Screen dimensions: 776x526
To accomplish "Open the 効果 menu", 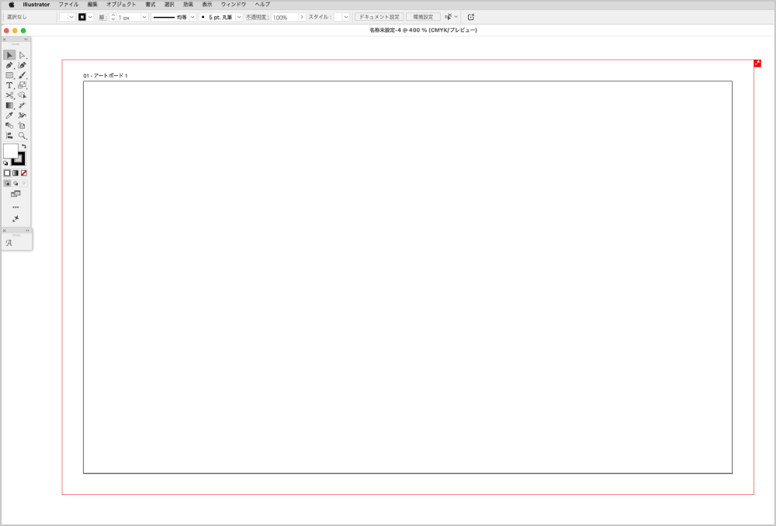I will coord(187,3).
